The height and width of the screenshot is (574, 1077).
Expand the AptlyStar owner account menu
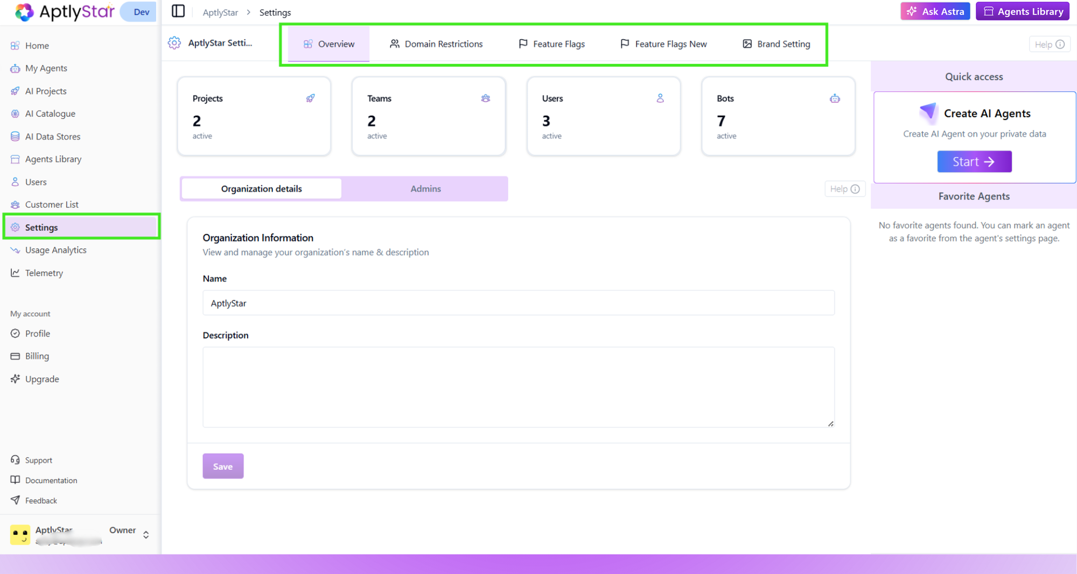pyautogui.click(x=145, y=534)
